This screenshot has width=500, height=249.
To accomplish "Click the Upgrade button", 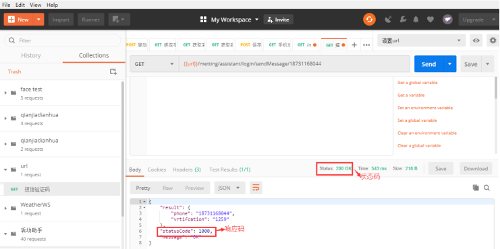I will [x=473, y=20].
